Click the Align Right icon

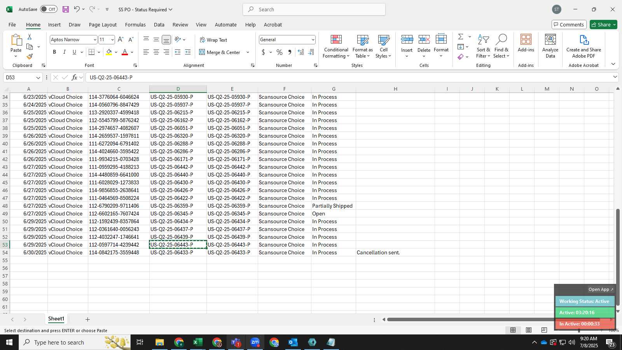(166, 52)
